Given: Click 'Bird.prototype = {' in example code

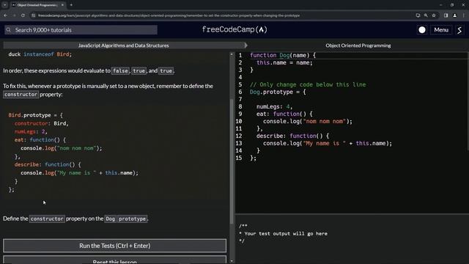Looking at the screenshot, I should [x=36, y=115].
